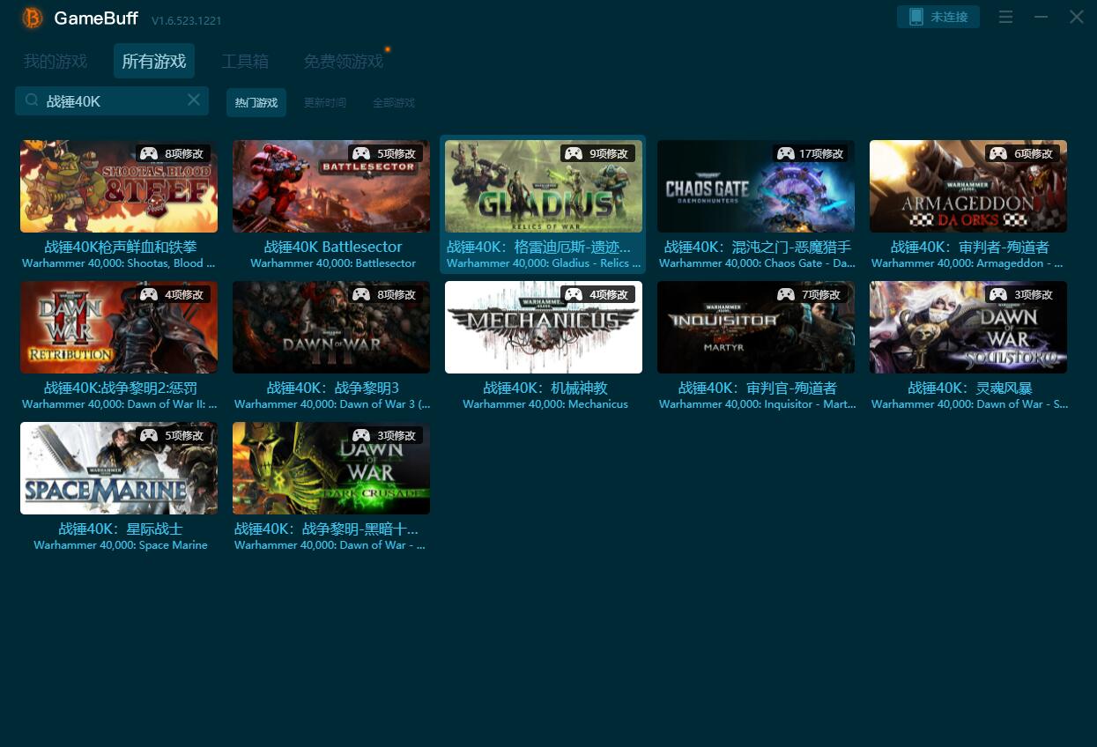Filter by 热门游戏

tap(256, 102)
